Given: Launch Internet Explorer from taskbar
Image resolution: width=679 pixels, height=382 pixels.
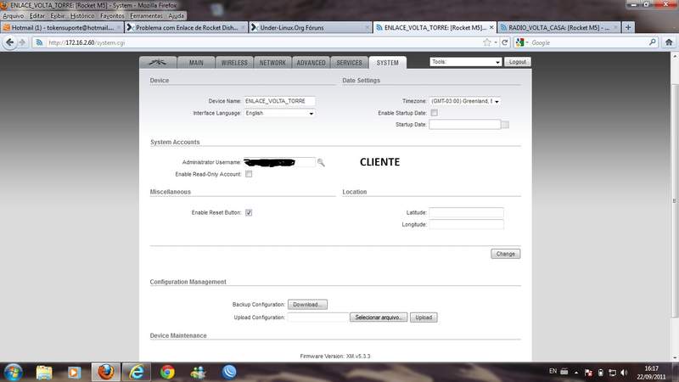Looking at the screenshot, I should pyautogui.click(x=137, y=372).
